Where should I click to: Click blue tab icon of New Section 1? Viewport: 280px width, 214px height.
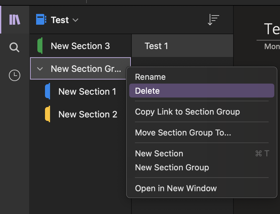tap(48, 91)
